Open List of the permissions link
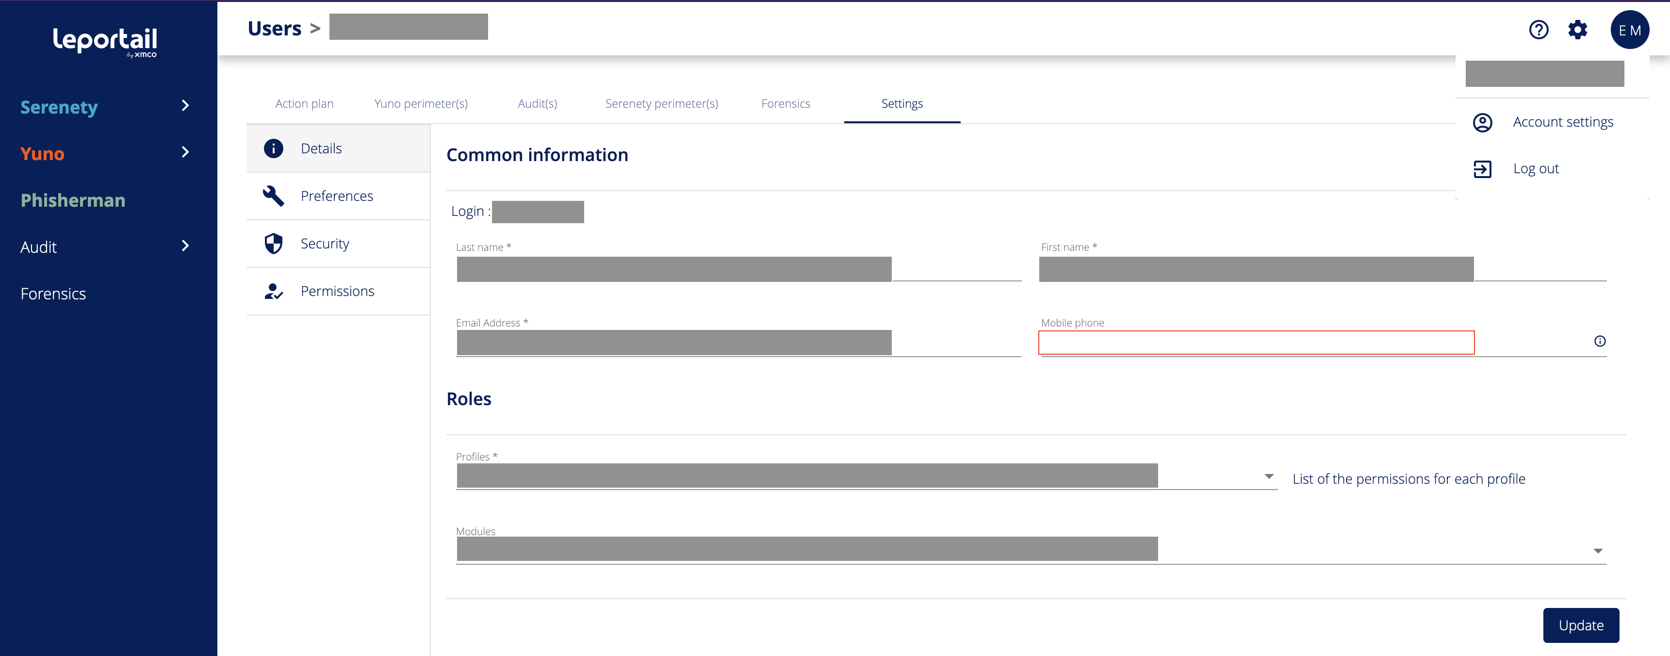This screenshot has width=1670, height=656. point(1408,479)
